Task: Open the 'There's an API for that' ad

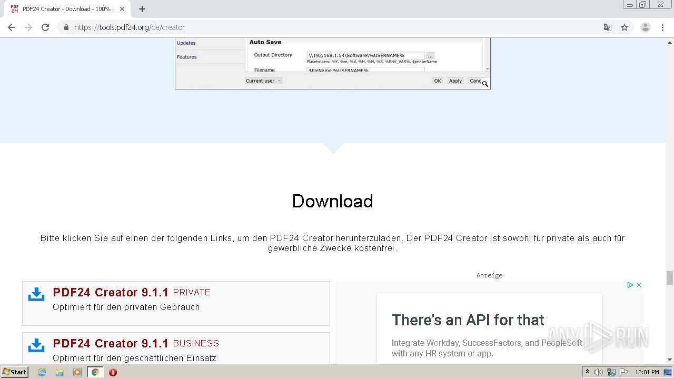Action: 468,320
